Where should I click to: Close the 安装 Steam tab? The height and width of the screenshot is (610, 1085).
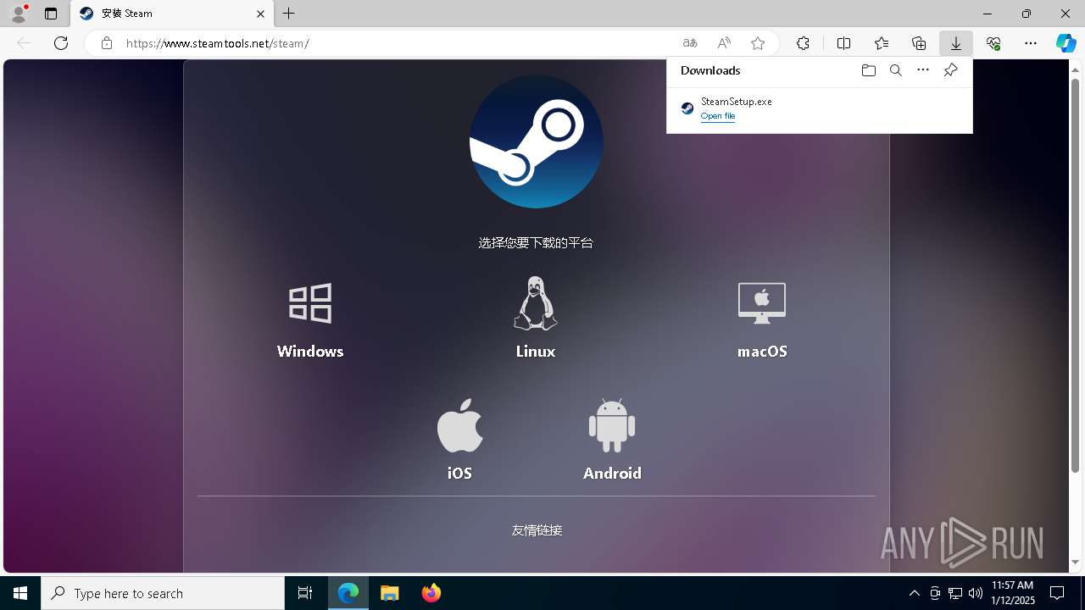click(x=260, y=14)
